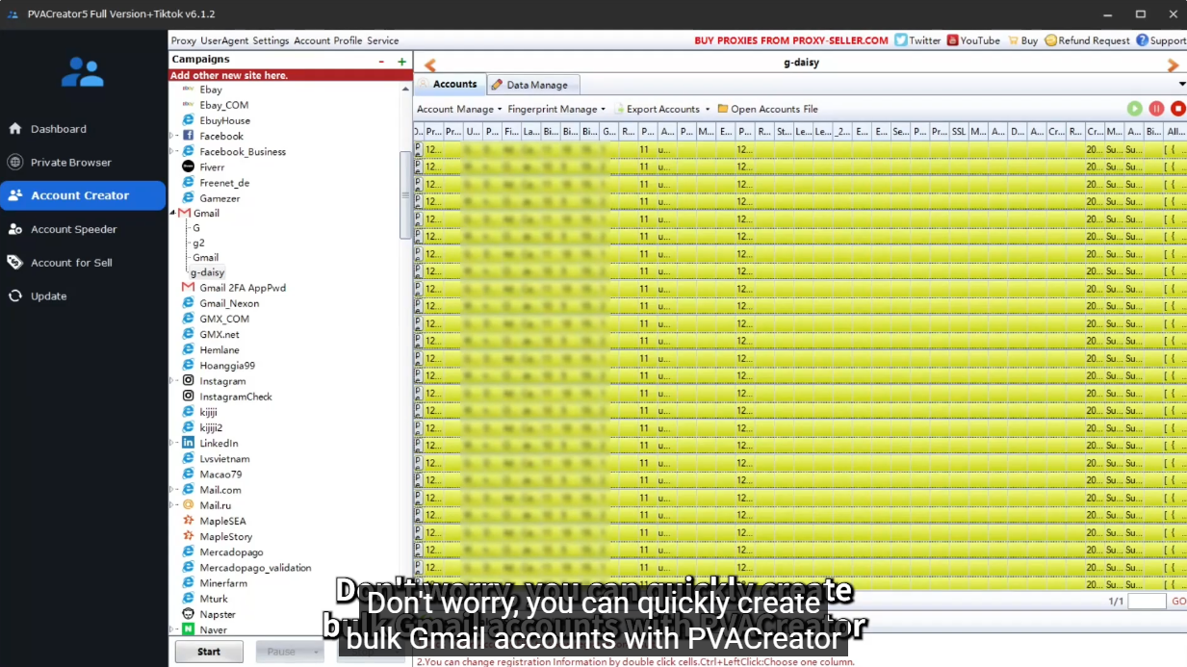Select the GMX_COM campaign
The width and height of the screenshot is (1187, 667).
coord(224,319)
